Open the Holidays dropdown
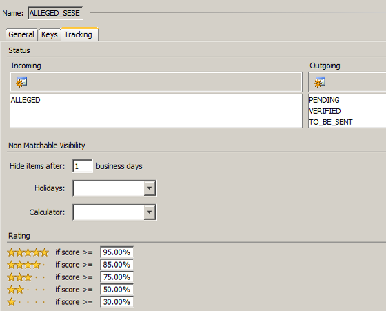 coord(150,188)
